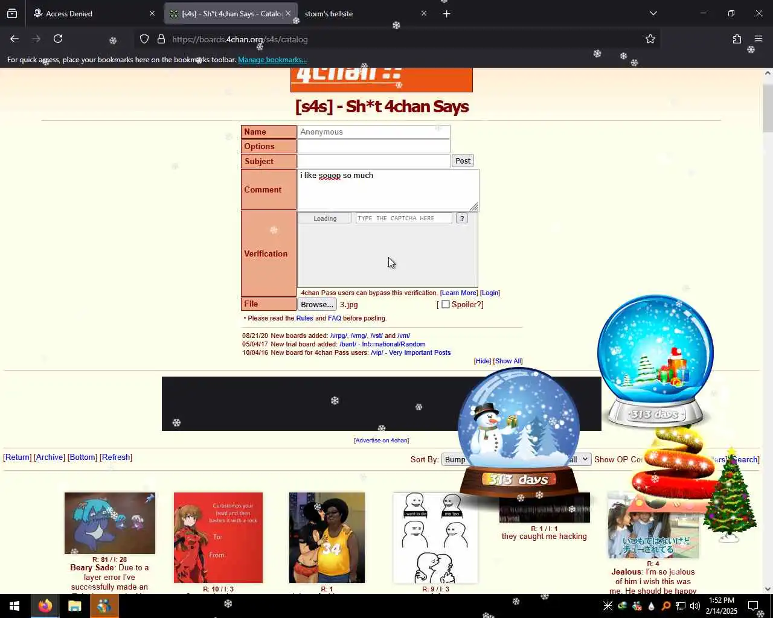Reload the 4chan catalog page
The height and width of the screenshot is (618, 773).
point(58,39)
